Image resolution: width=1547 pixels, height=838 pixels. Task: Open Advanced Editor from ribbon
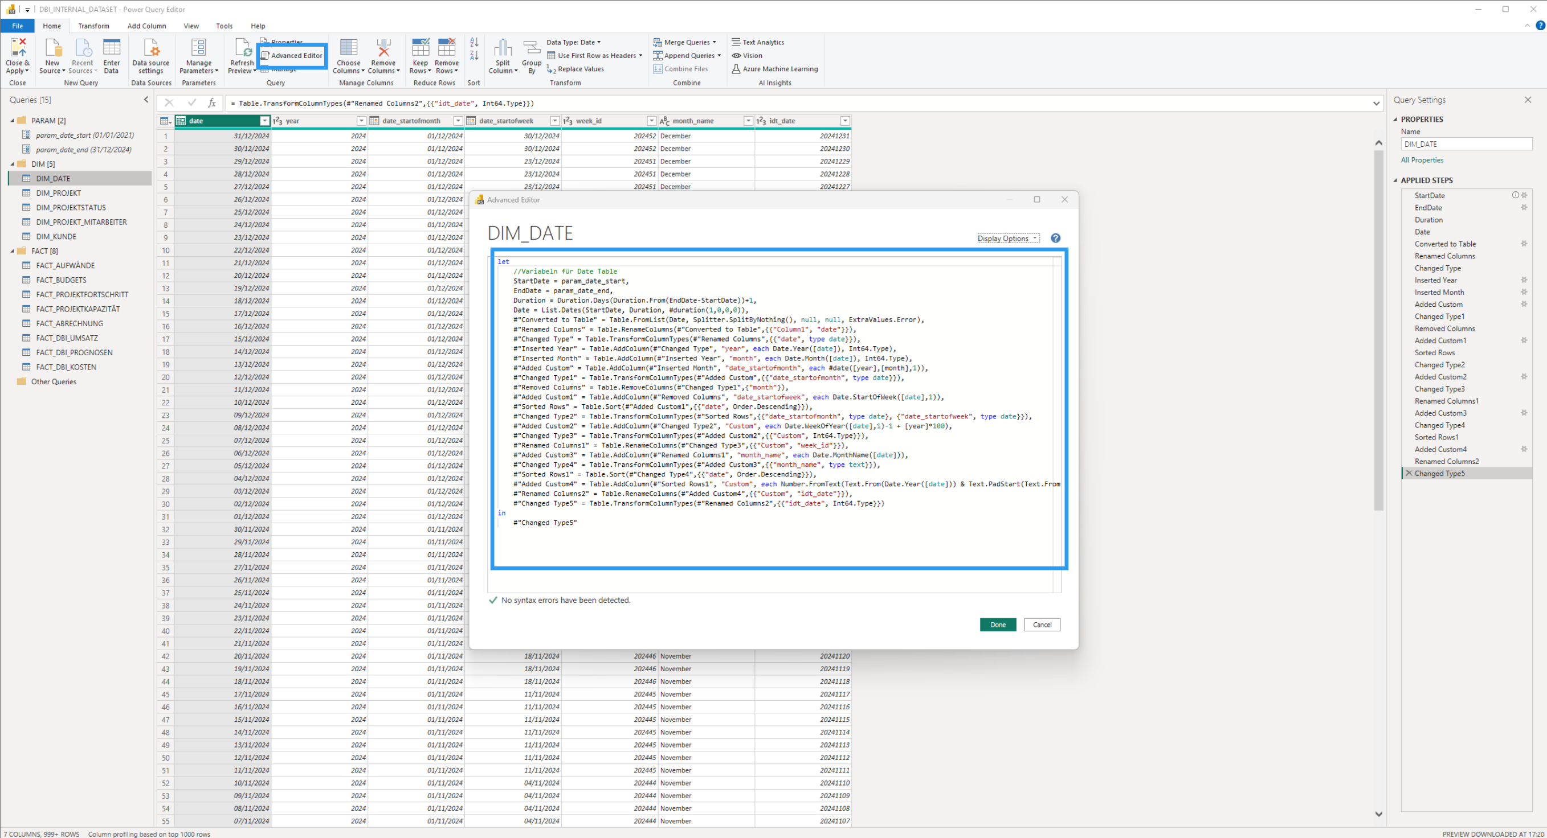pos(292,56)
